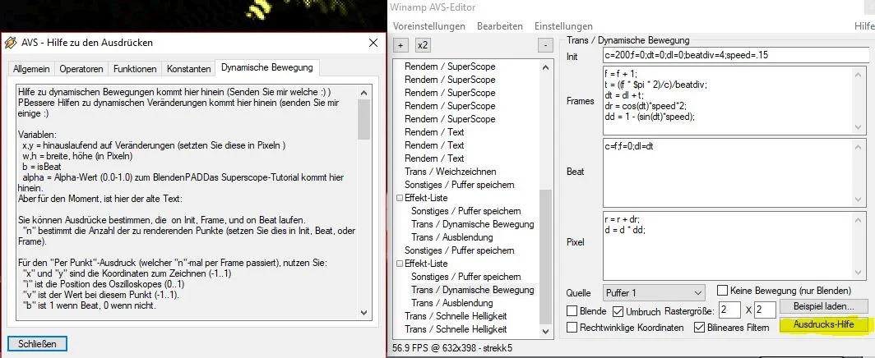Open the Bearbeiten menu
Viewport: 875px width, 358px height.
click(500, 26)
